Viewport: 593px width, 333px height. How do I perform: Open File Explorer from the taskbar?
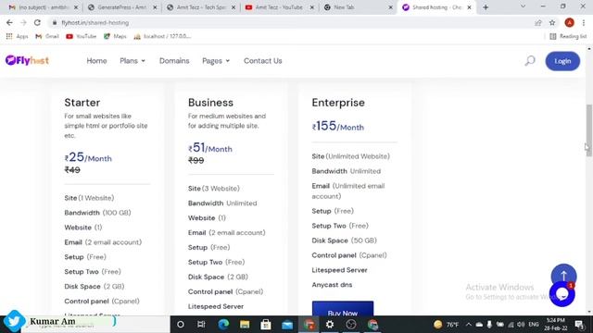coord(245,325)
